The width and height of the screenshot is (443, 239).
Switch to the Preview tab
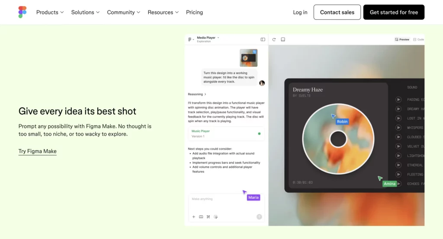pos(402,39)
